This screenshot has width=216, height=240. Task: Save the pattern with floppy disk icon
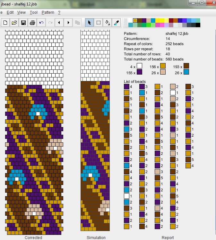tap(23, 22)
